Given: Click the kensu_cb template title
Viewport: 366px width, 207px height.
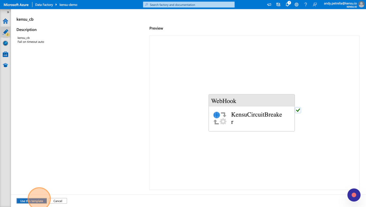Looking at the screenshot, I should [x=25, y=19].
